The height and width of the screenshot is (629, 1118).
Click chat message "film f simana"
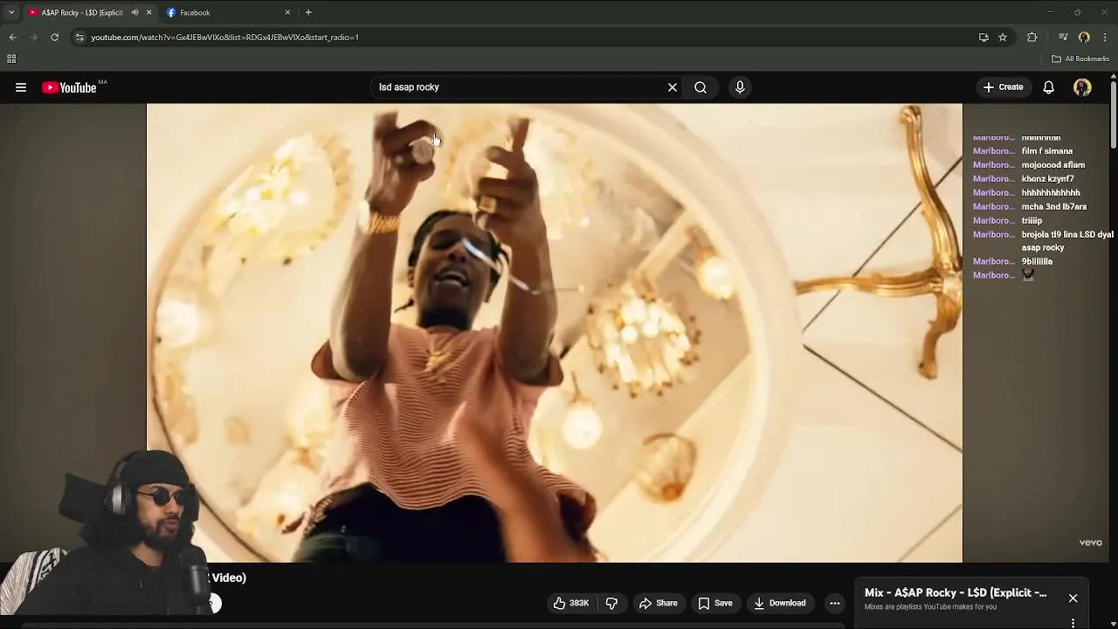tap(1047, 151)
